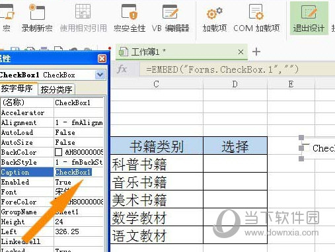Click the fx insert function icon
Image resolution: width=335 pixels, height=252 pixels.
point(122,69)
